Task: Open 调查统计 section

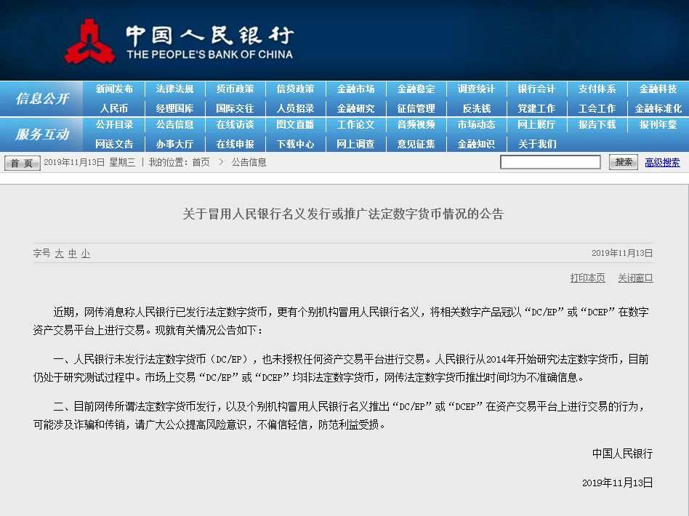Action: point(476,89)
